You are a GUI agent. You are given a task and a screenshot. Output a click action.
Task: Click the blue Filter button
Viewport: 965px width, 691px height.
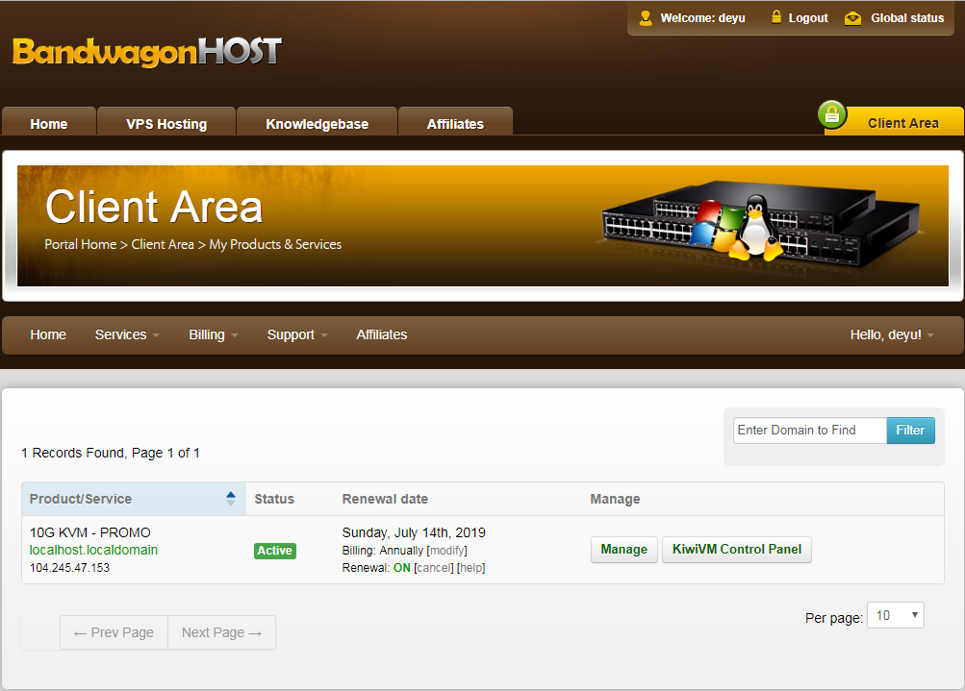(x=910, y=431)
